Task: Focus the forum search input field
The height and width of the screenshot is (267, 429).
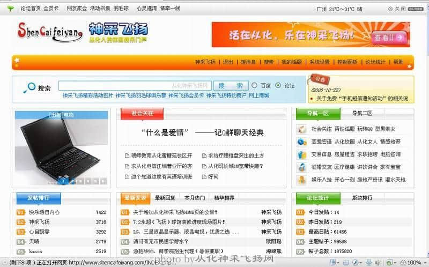Action: click(x=135, y=86)
